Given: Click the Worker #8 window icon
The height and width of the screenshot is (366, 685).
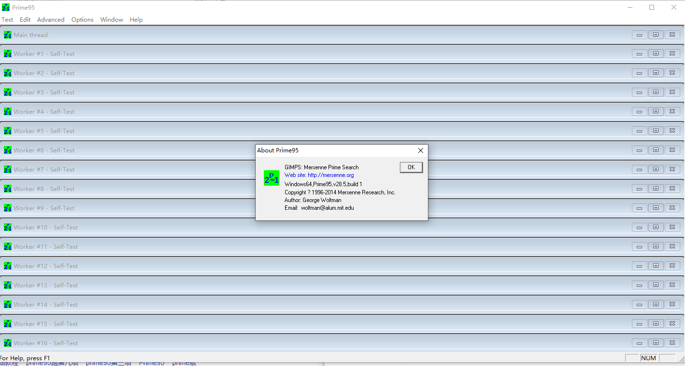Looking at the screenshot, I should click(x=7, y=189).
